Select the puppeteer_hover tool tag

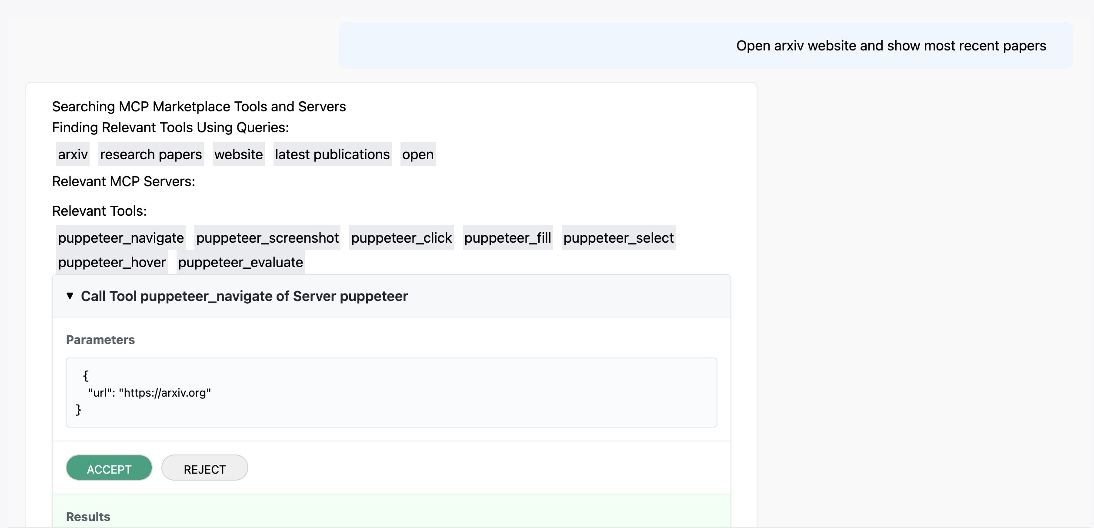click(112, 262)
